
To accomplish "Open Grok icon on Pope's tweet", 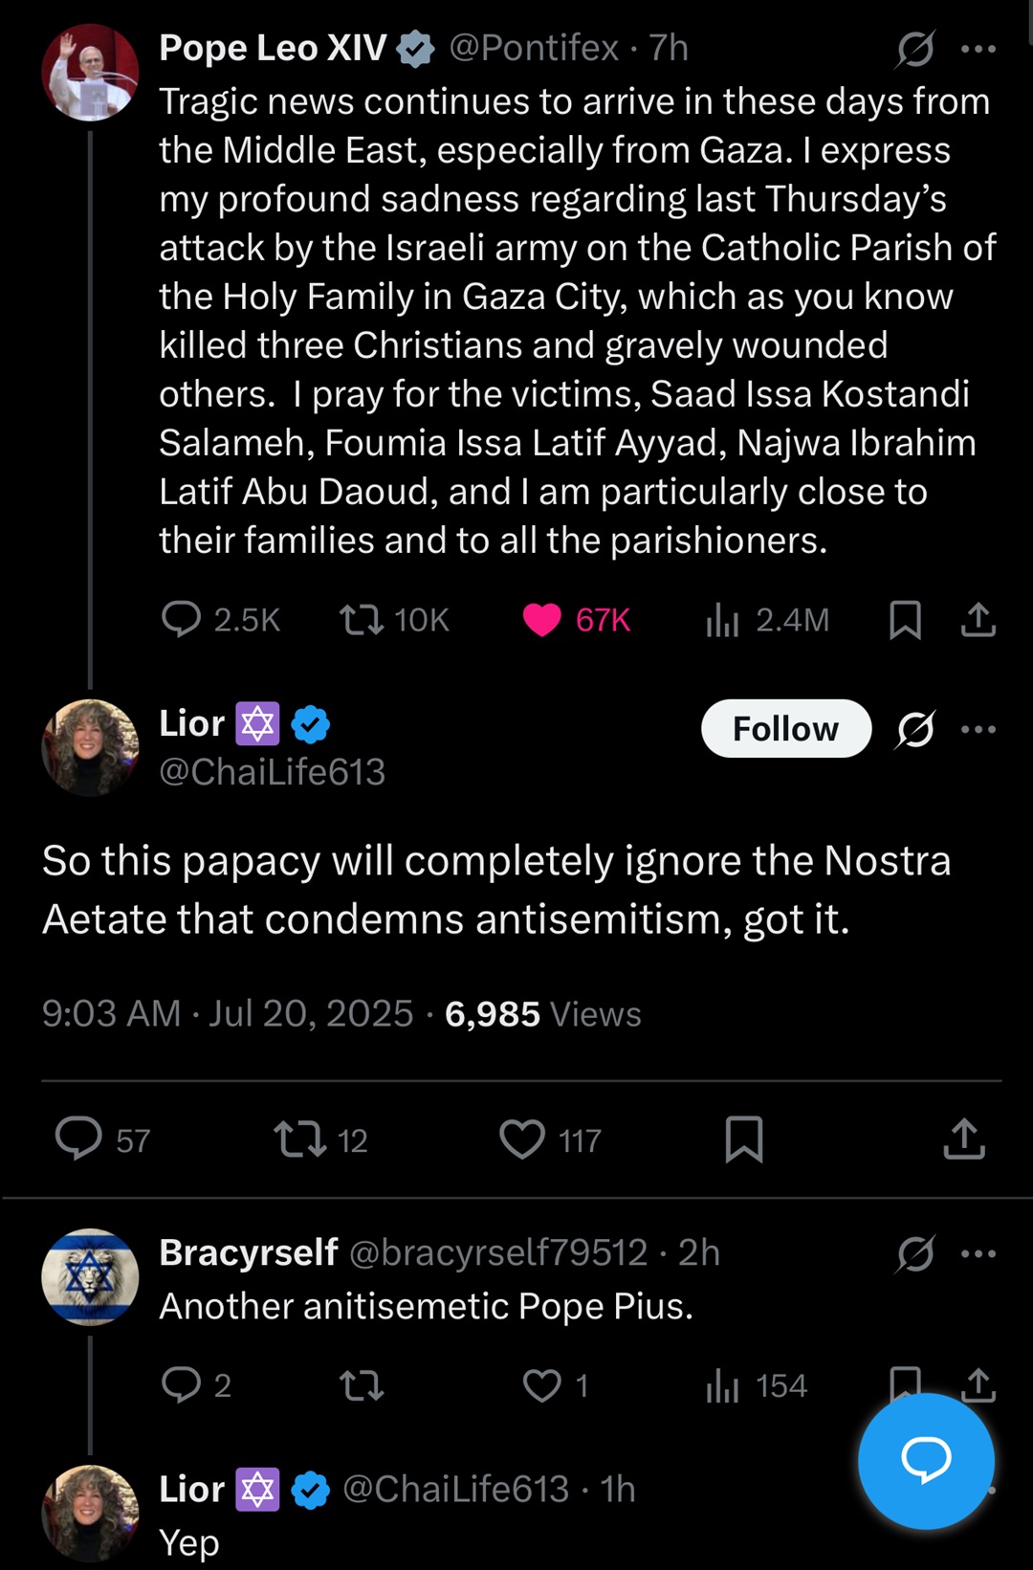I will (x=915, y=49).
